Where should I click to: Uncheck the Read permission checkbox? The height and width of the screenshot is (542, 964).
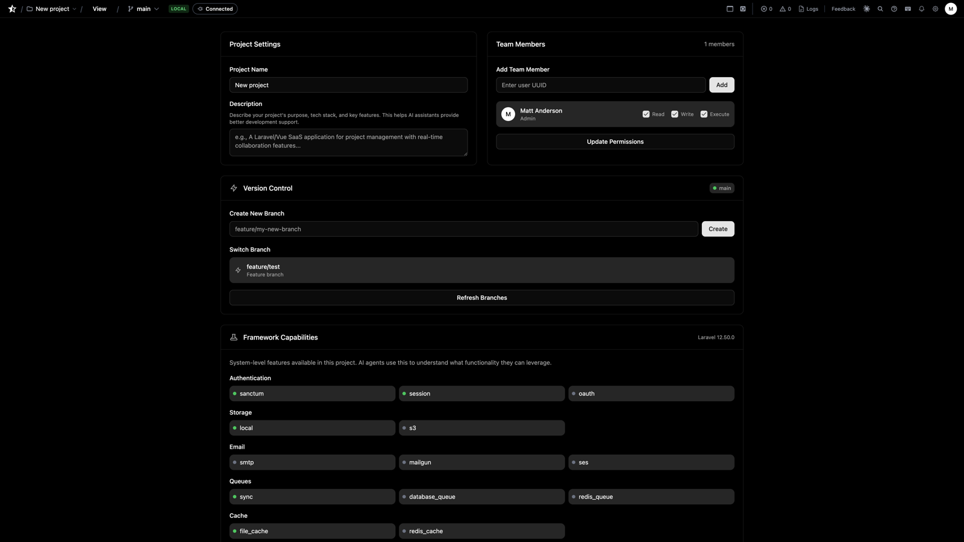pos(646,114)
